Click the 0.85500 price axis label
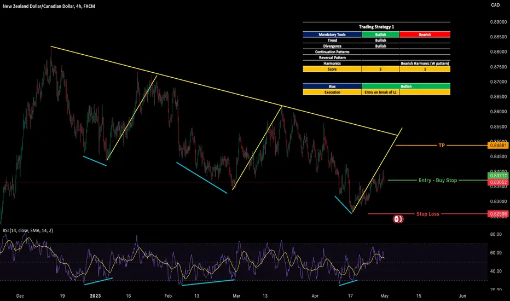 tap(499, 126)
